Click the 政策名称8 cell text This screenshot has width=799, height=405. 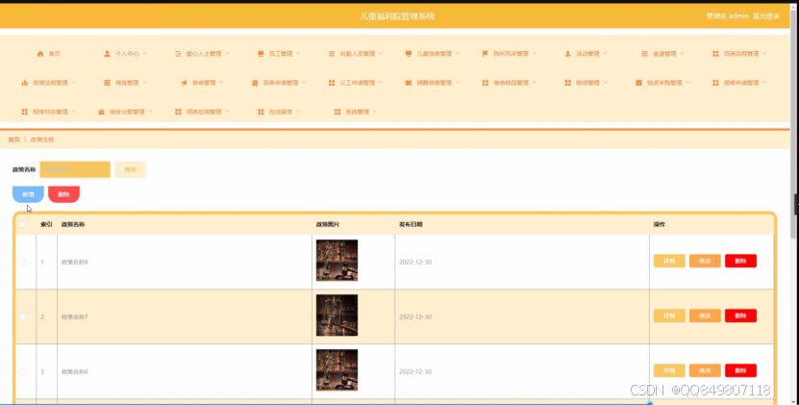[x=74, y=263]
